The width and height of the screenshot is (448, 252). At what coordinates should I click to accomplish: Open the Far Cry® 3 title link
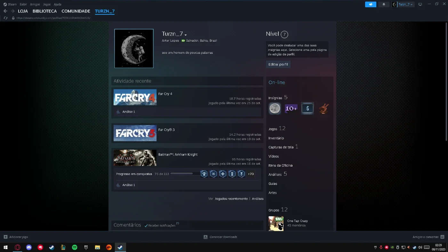click(x=166, y=130)
